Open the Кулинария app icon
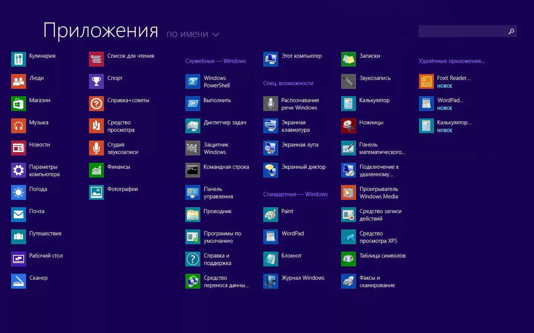 click(x=18, y=59)
